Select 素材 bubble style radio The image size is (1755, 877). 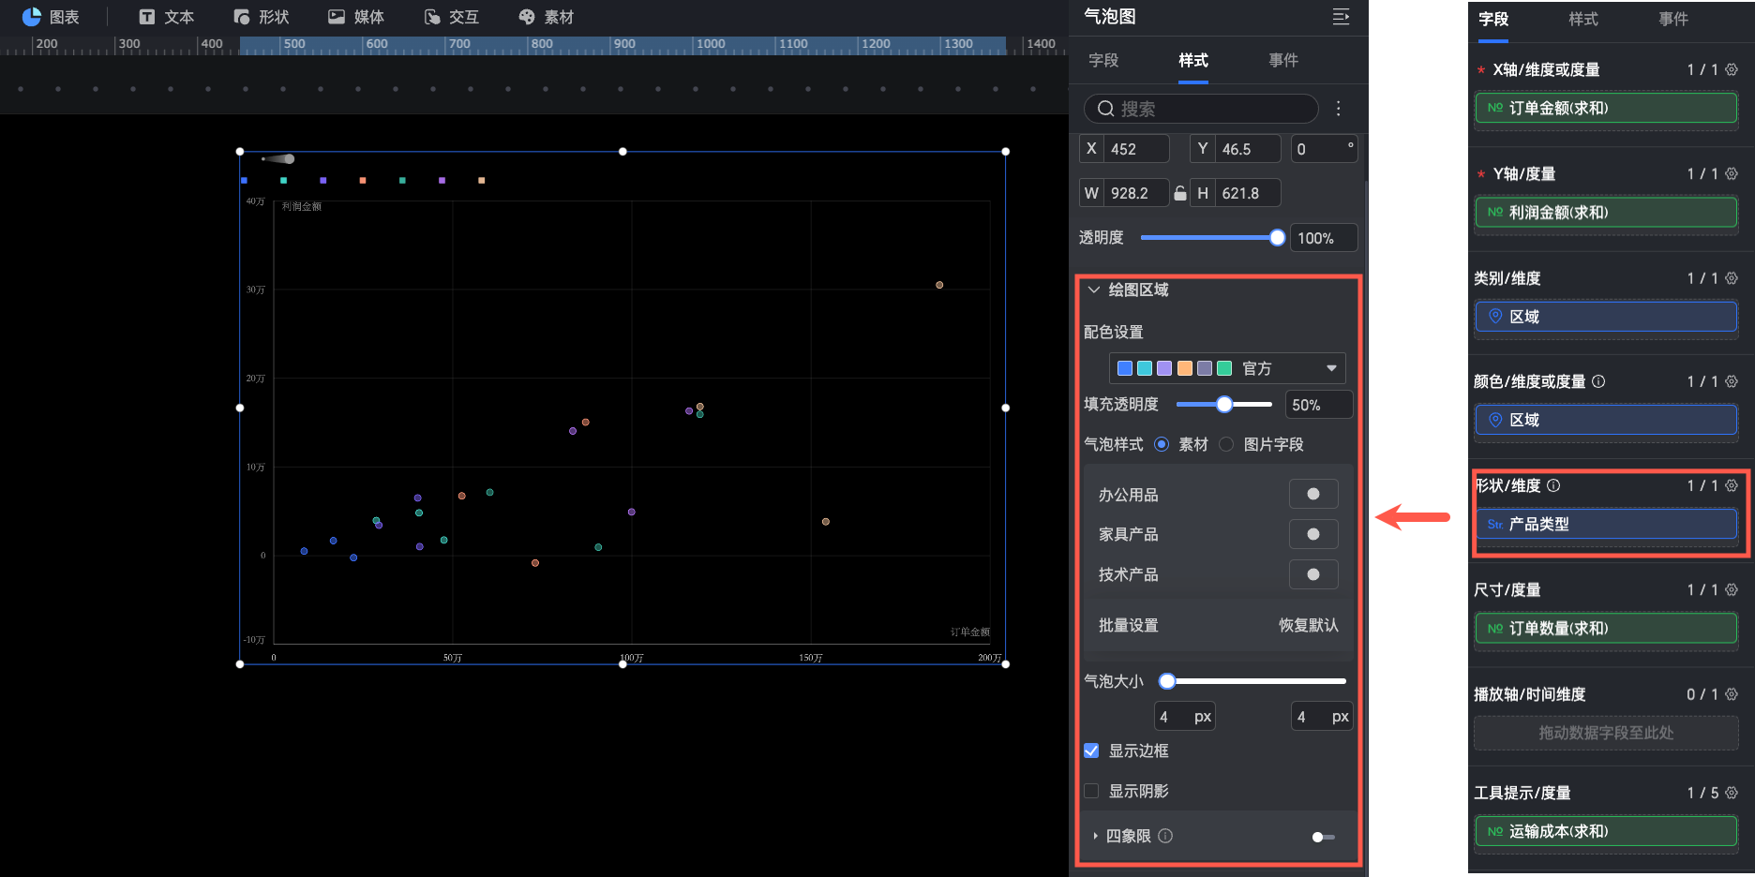click(x=1162, y=444)
